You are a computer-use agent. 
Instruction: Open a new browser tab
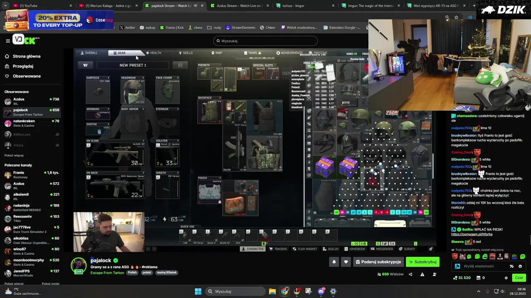(x=475, y=6)
